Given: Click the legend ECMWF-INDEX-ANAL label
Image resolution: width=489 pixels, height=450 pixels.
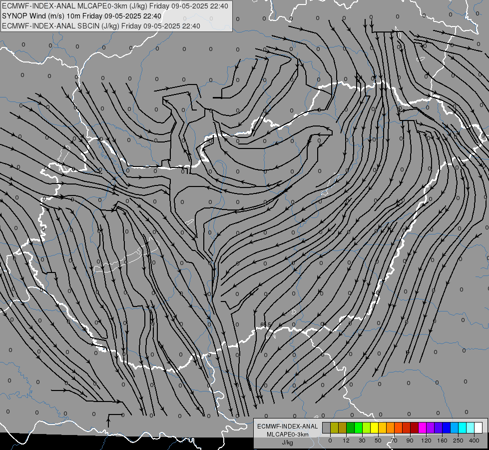Looking at the screenshot, I should (x=288, y=426).
